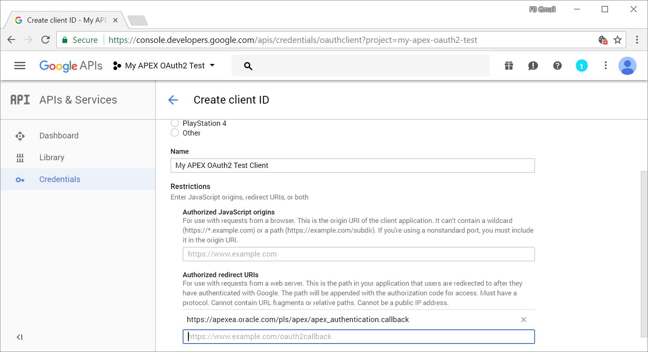Click the Credentials key icon
Screen dimensions: 648x352
[x=20, y=180]
